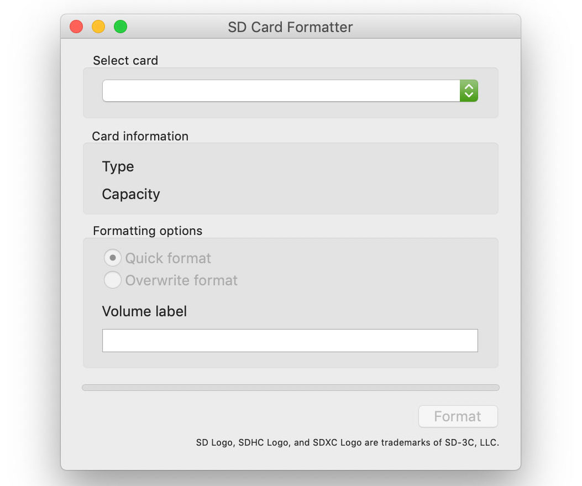The height and width of the screenshot is (486, 582).
Task: Click the SD-3C trademark notice text
Action: click(348, 443)
